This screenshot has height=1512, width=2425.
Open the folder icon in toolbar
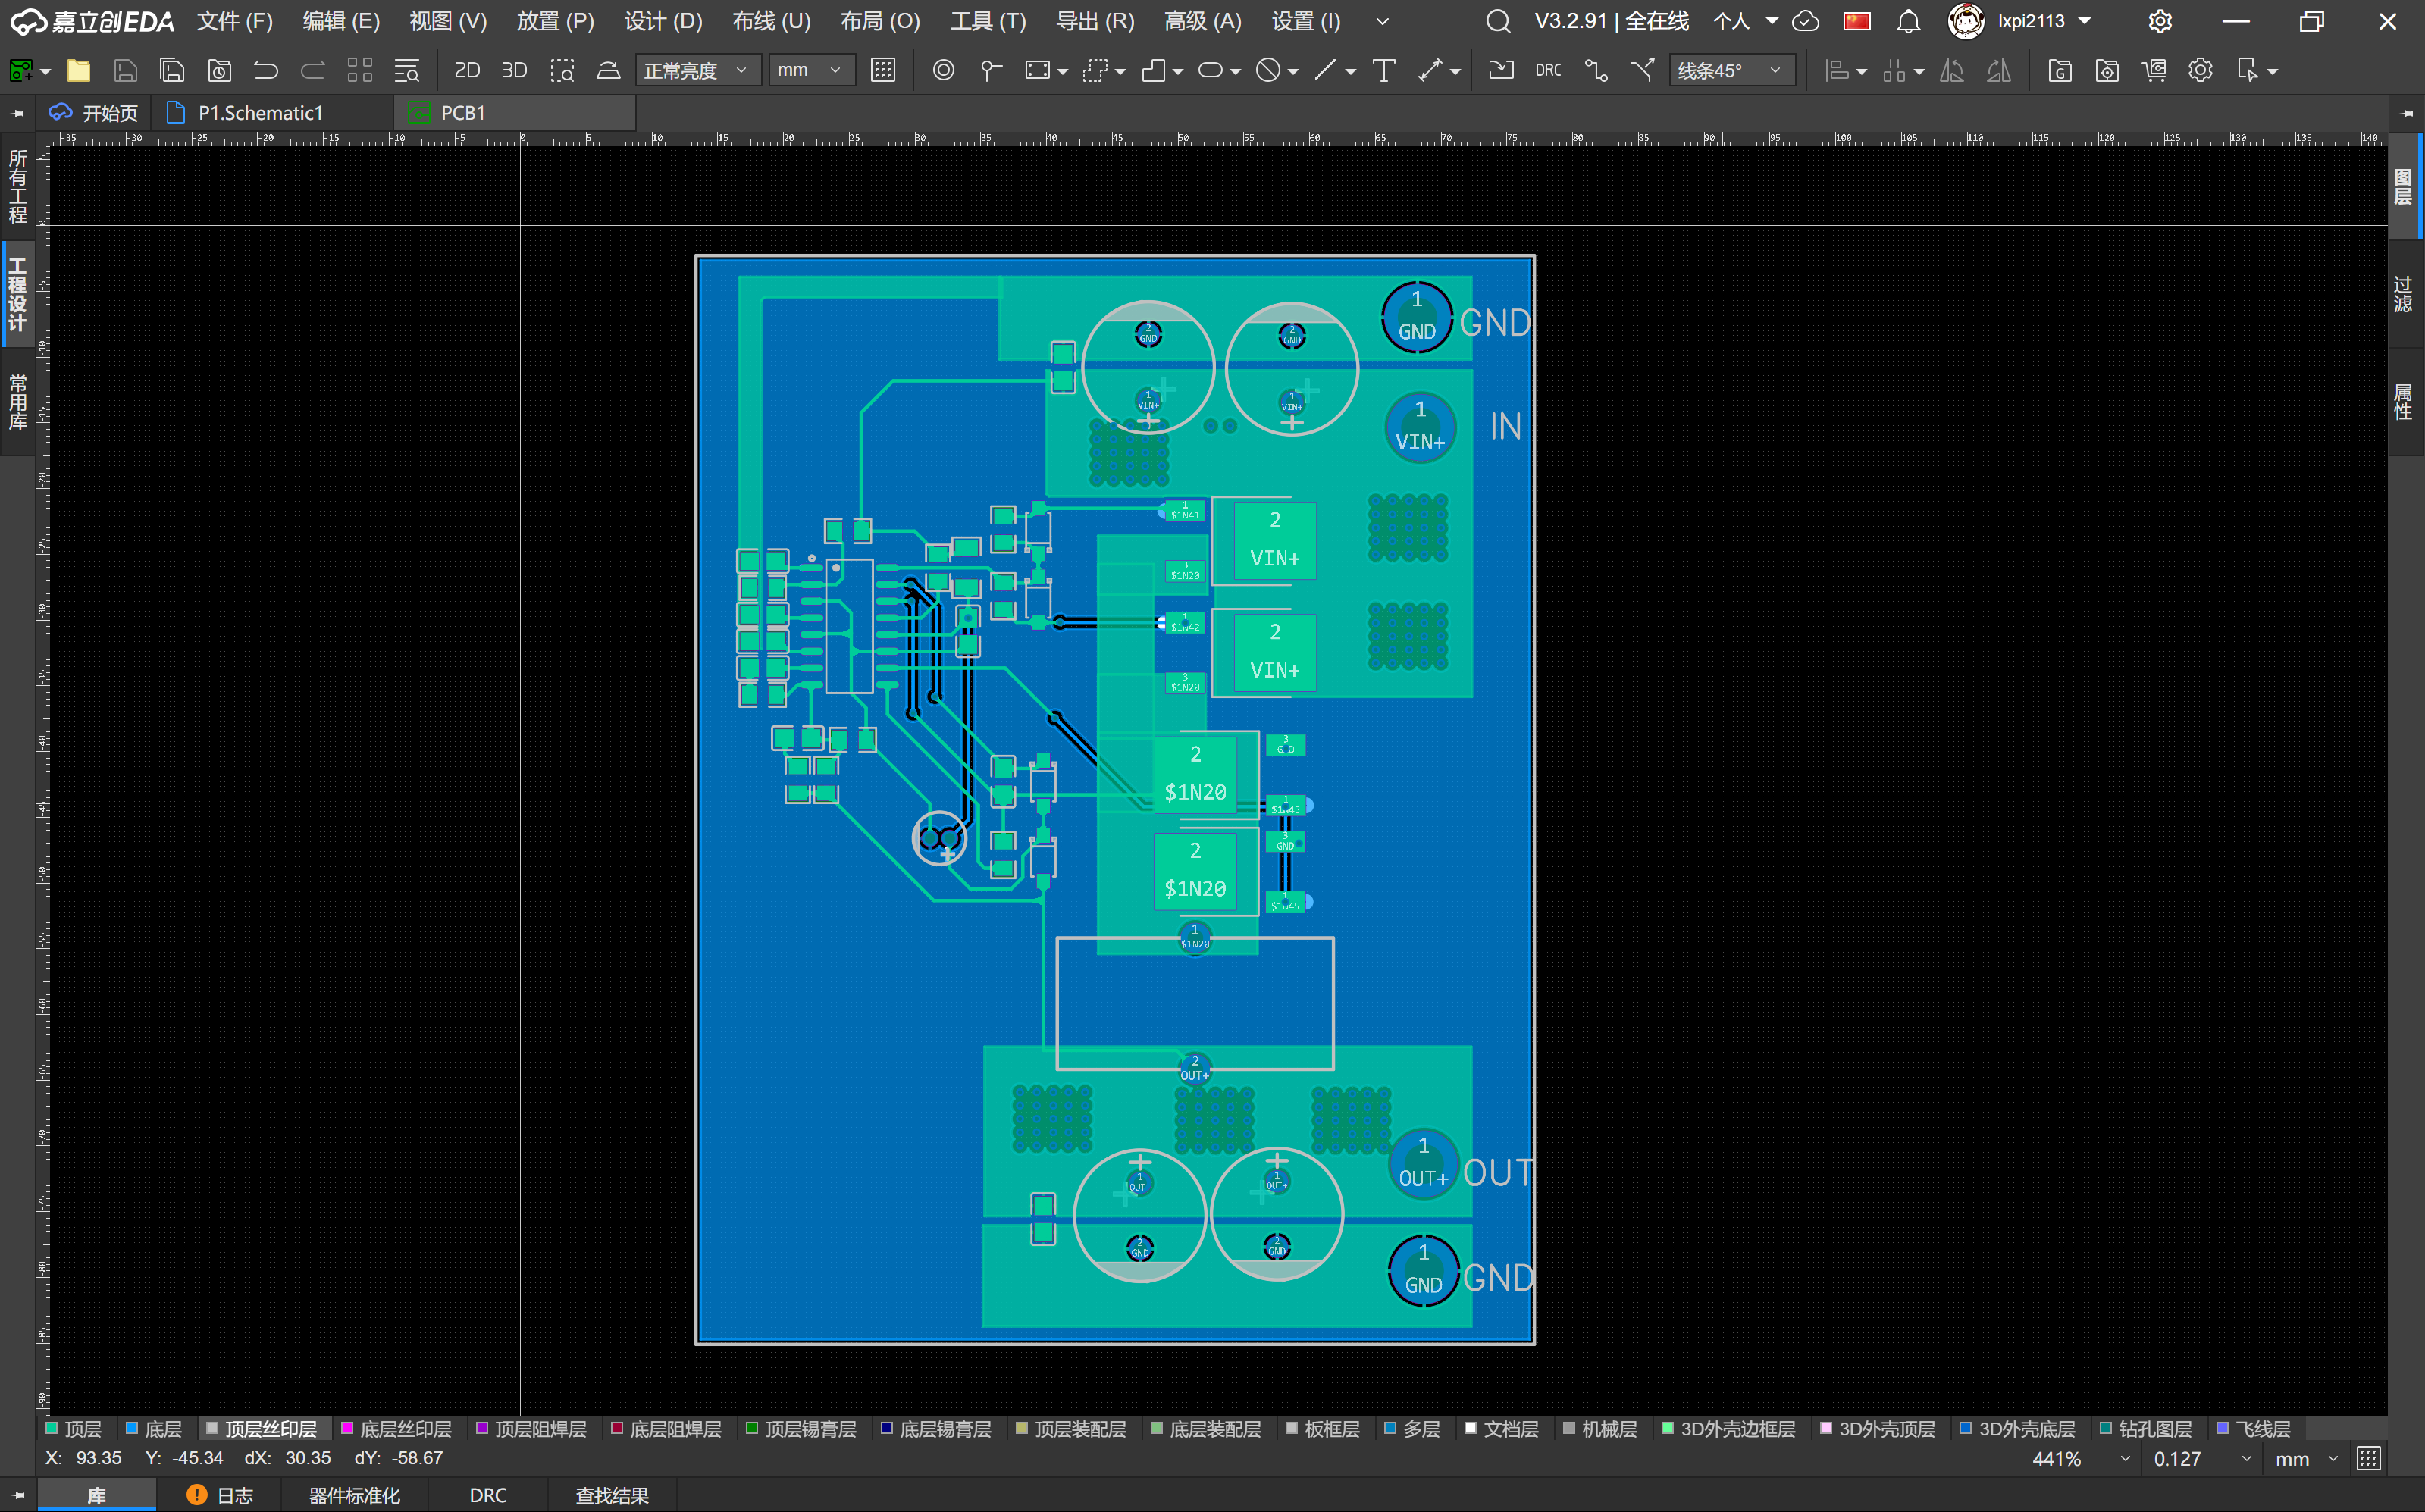(78, 70)
